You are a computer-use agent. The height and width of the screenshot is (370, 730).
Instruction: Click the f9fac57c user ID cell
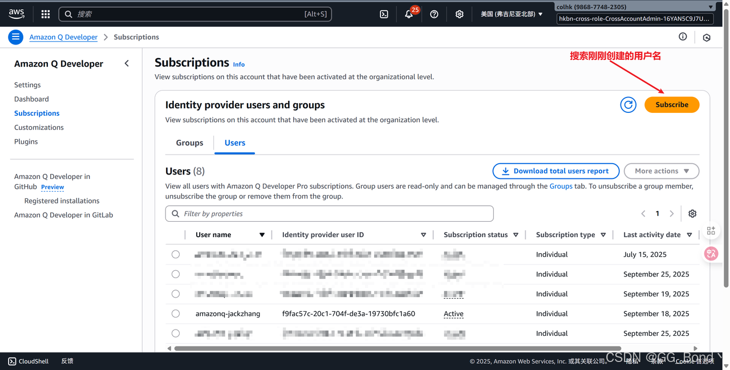point(348,314)
